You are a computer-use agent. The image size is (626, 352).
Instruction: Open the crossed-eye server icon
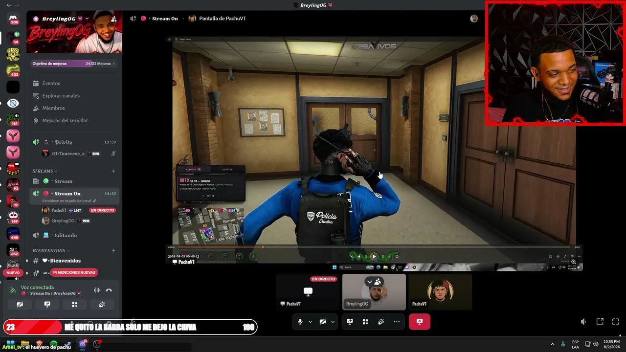[x=13, y=103]
